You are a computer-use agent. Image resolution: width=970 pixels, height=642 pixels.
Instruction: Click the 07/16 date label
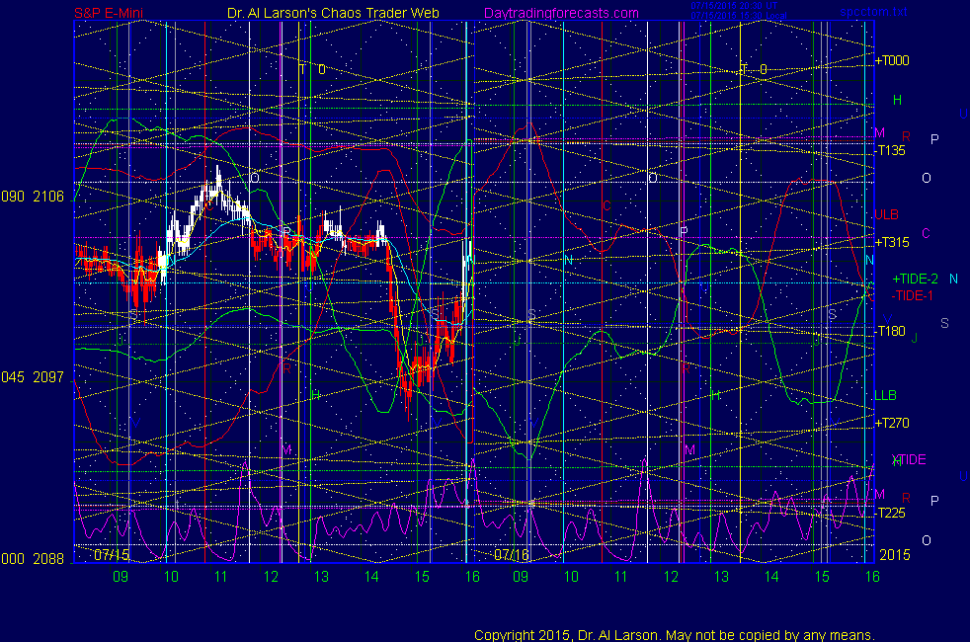click(x=512, y=554)
